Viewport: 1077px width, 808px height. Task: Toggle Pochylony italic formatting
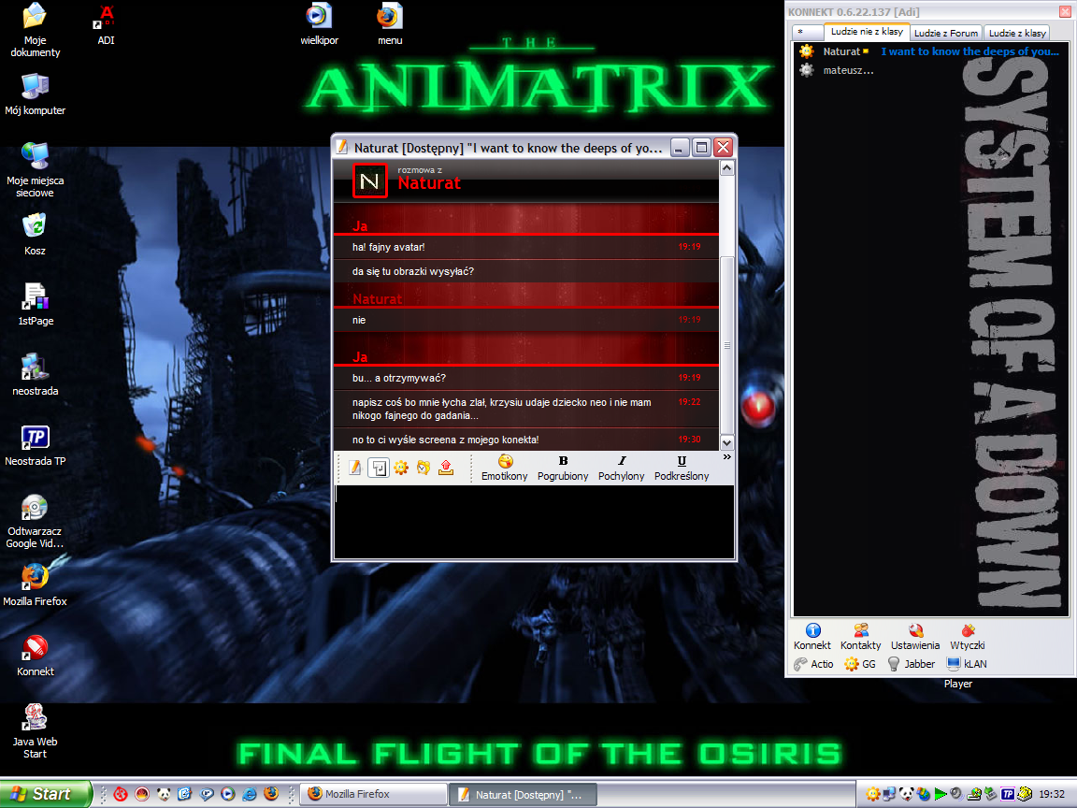click(x=621, y=468)
